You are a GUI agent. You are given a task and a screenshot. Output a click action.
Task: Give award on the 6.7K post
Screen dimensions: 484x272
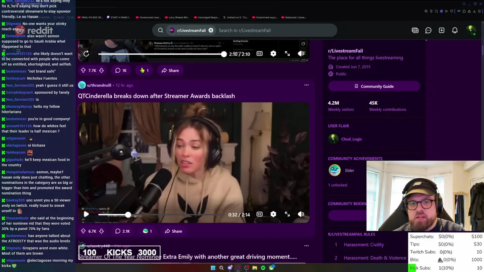pyautogui.click(x=147, y=231)
